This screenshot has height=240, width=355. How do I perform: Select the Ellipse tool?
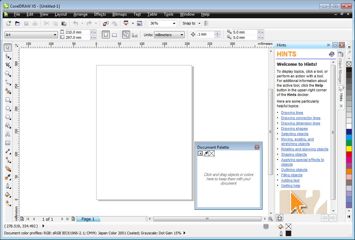[x=8, y=109]
